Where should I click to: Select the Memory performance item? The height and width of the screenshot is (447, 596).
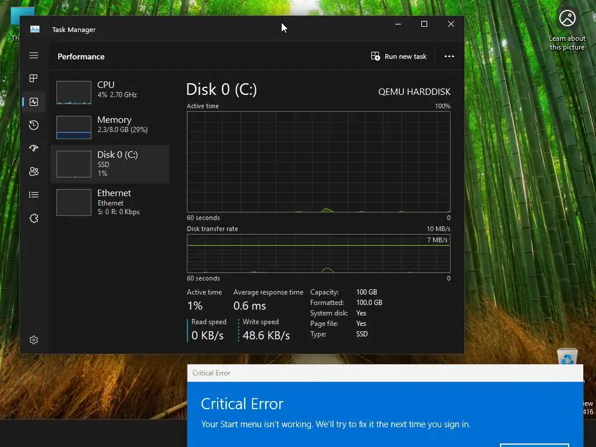pos(110,127)
